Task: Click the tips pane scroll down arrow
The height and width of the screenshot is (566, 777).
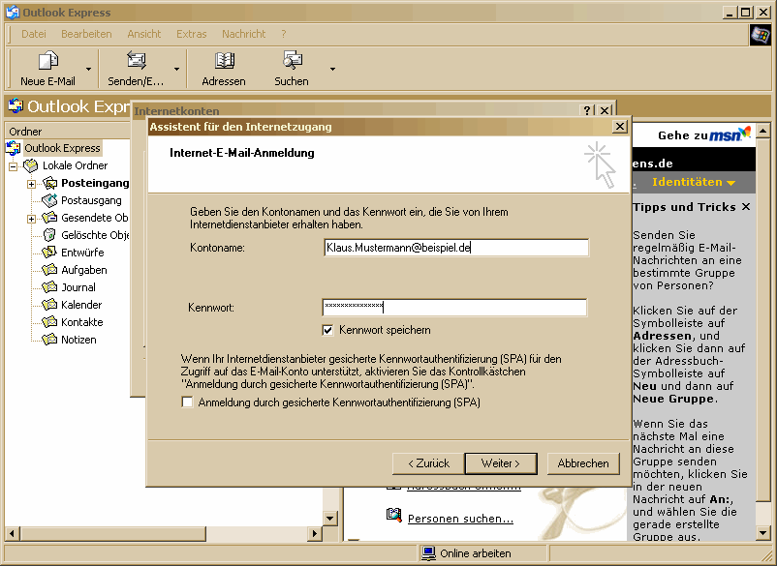Action: 763,533
